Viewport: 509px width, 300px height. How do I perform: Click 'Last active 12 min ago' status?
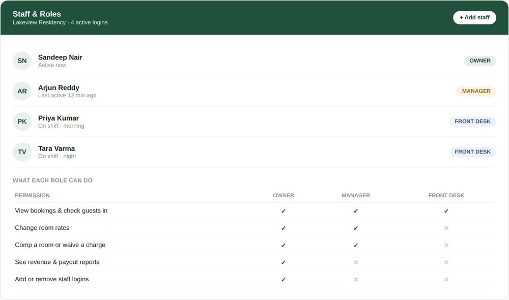(x=67, y=96)
